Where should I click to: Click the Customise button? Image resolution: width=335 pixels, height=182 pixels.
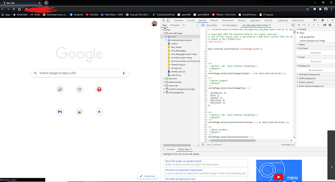(147, 176)
